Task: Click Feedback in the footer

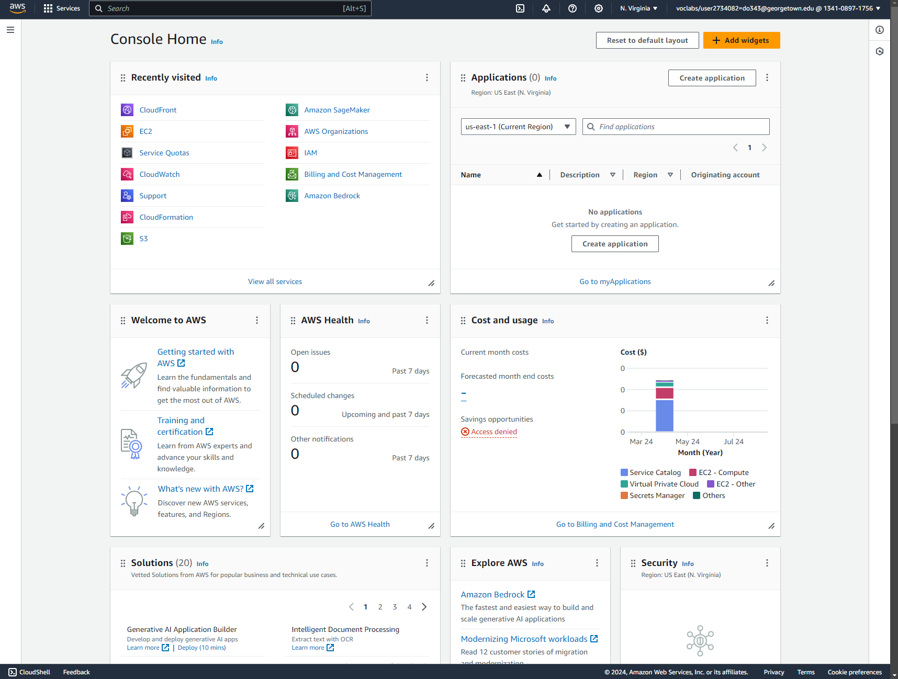Action: click(x=76, y=672)
